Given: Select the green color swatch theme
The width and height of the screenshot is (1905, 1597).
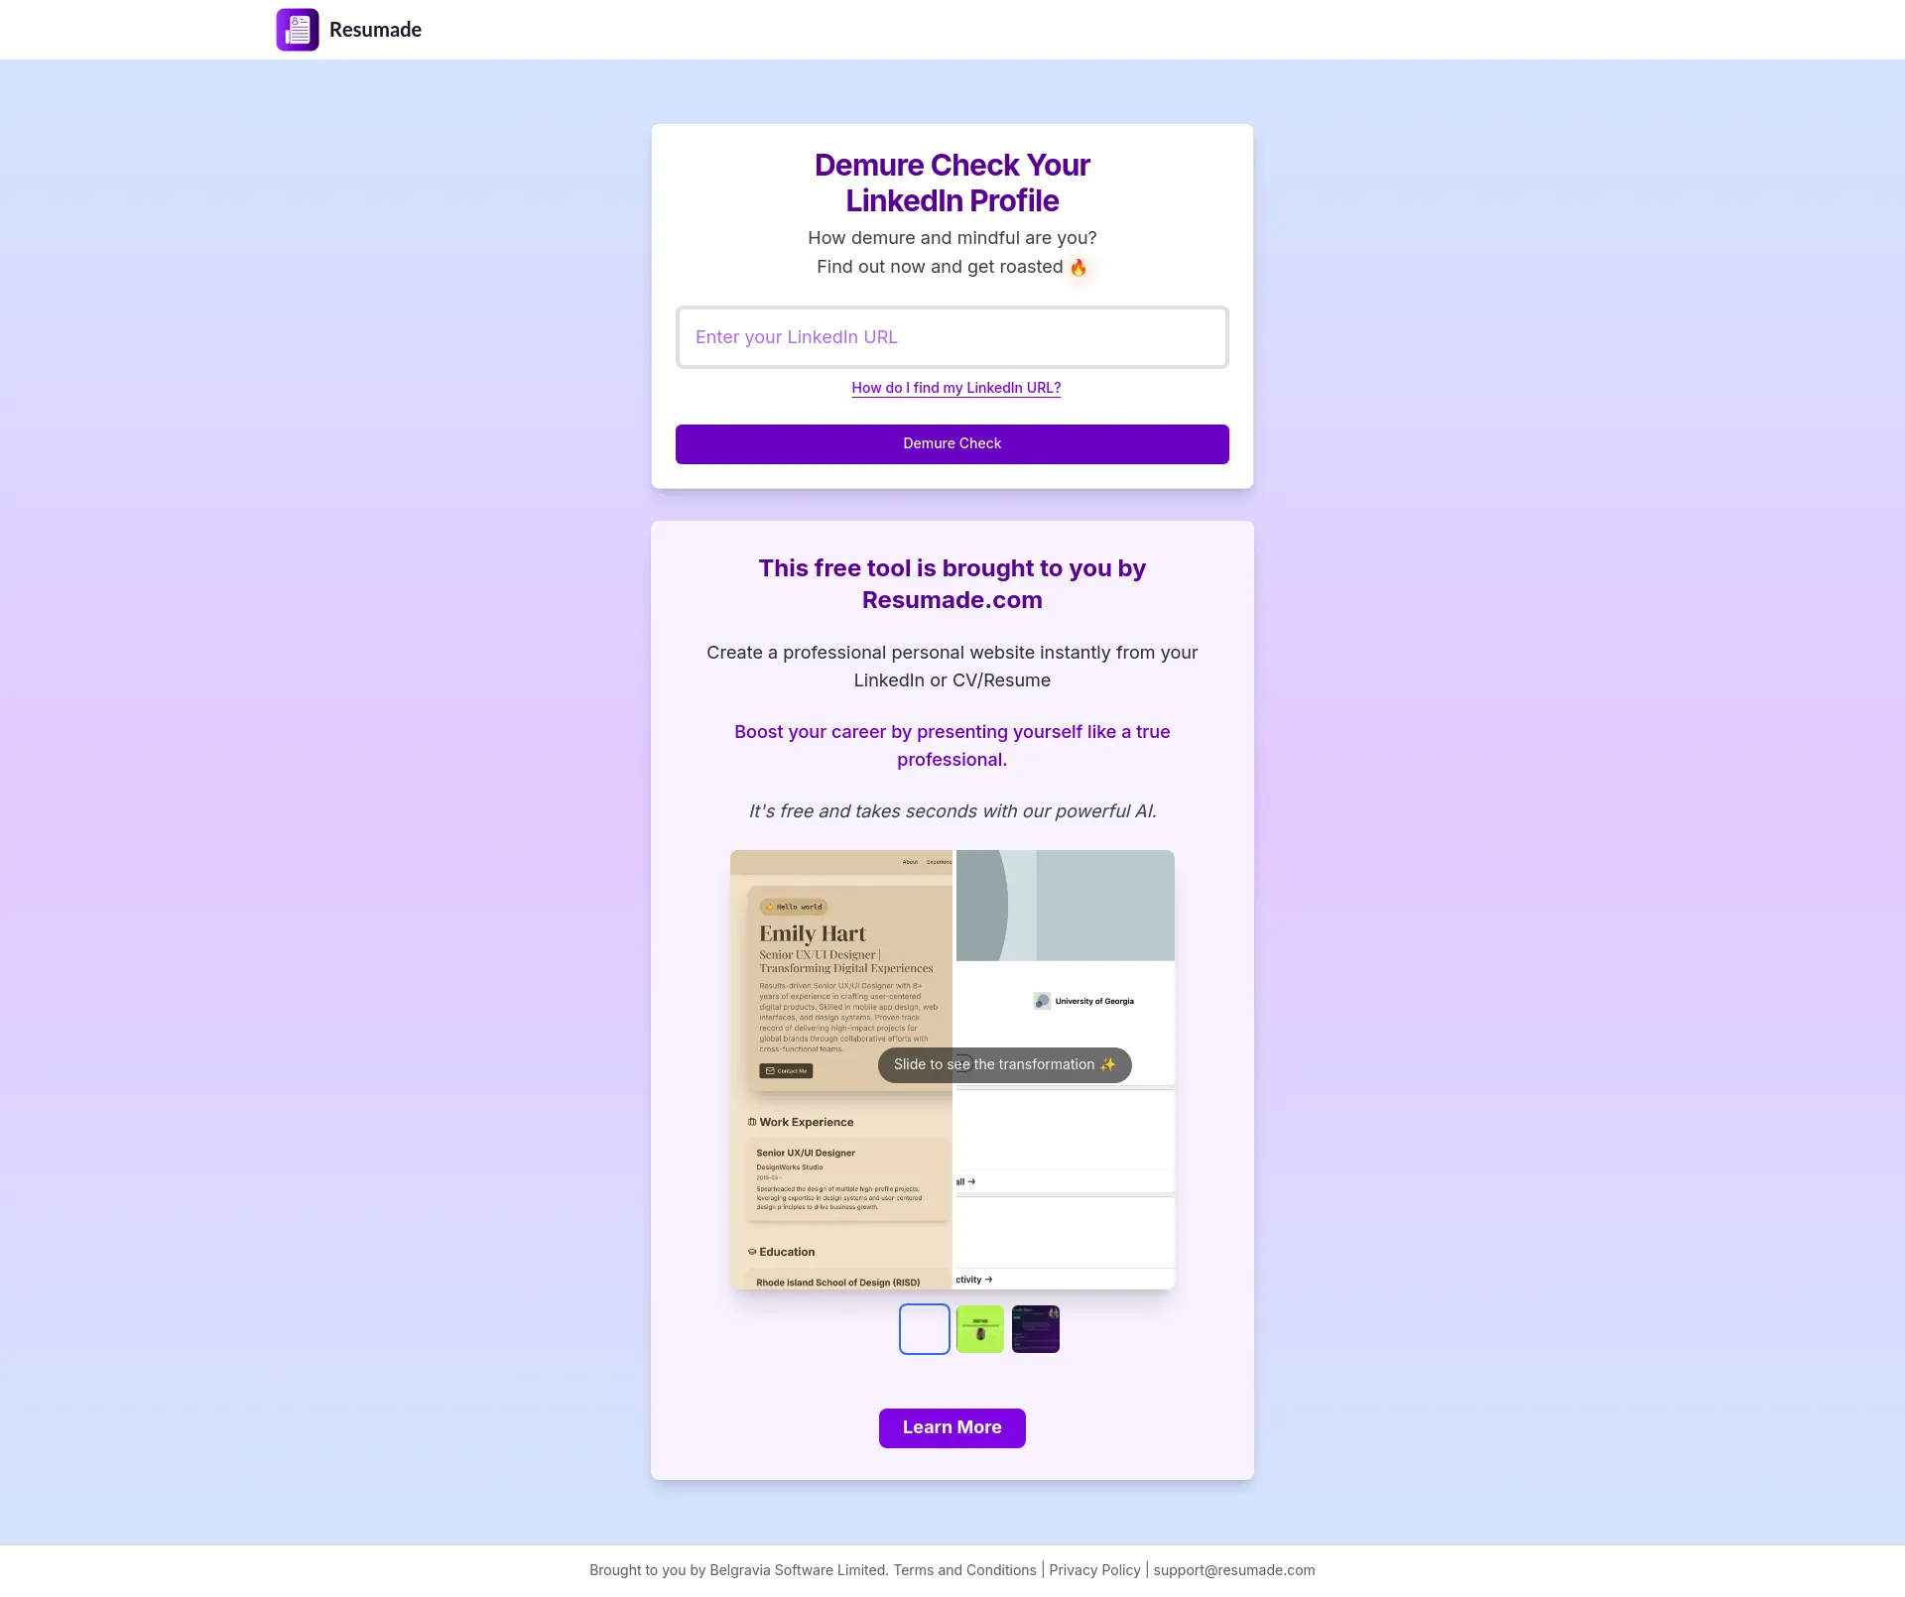Looking at the screenshot, I should click(x=979, y=1327).
